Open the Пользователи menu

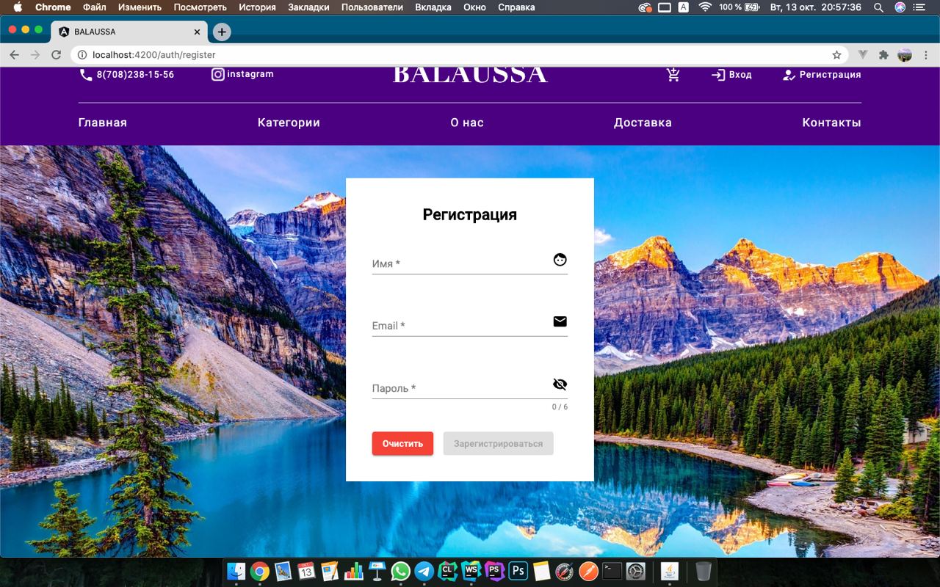pyautogui.click(x=372, y=7)
